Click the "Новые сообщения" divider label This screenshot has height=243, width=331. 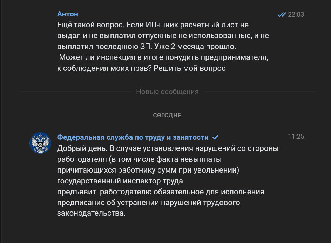[167, 92]
